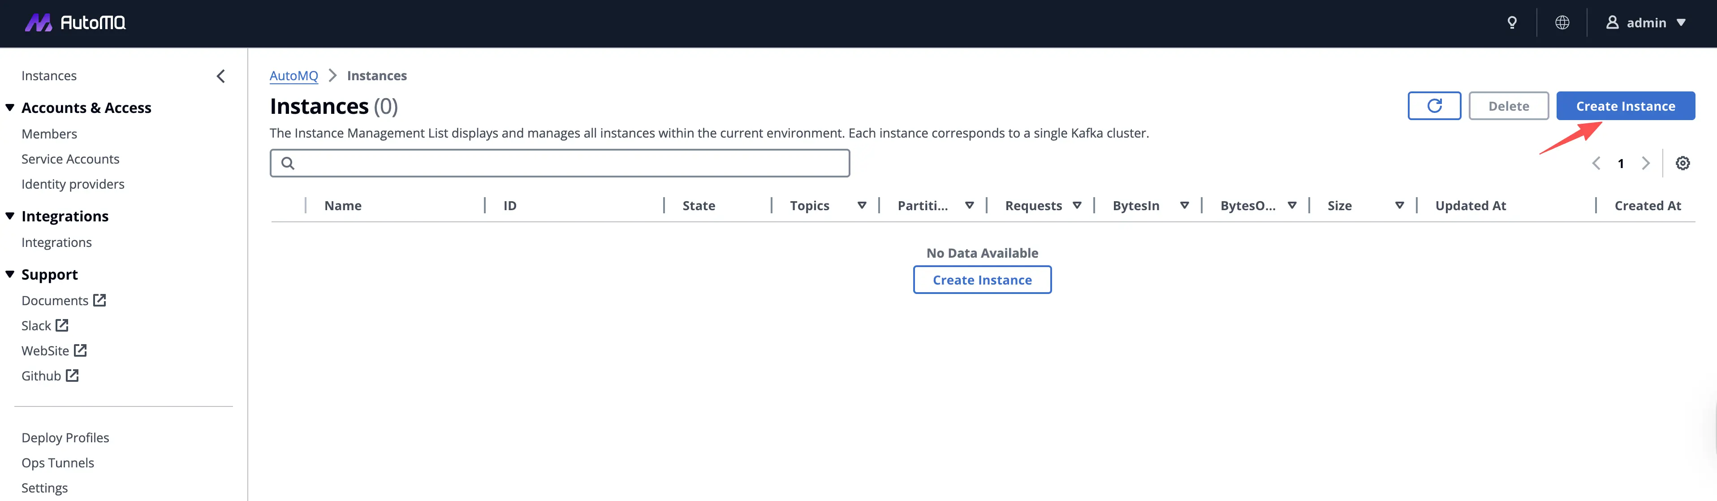Open Documents external link icon
Viewport: 1717px width, 501px height.
[x=99, y=301]
